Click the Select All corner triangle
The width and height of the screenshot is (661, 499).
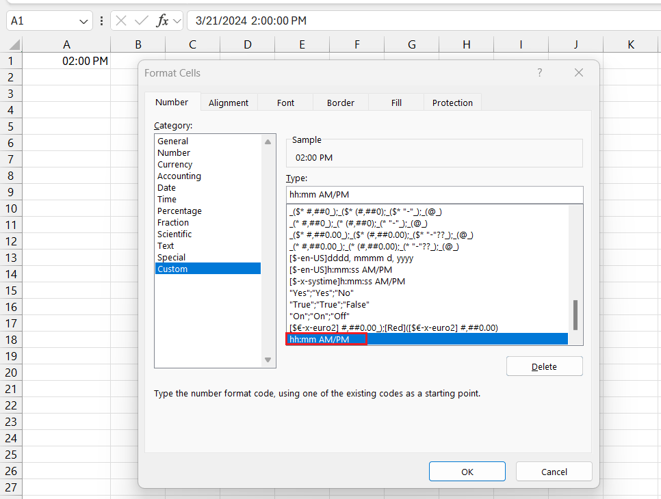coord(15,44)
